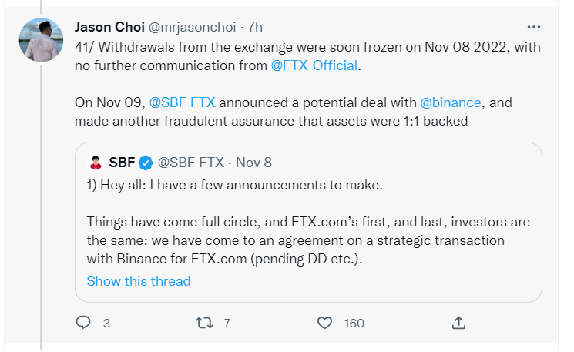Click the Jason Choi display name
574x352 pixels.
tap(112, 26)
